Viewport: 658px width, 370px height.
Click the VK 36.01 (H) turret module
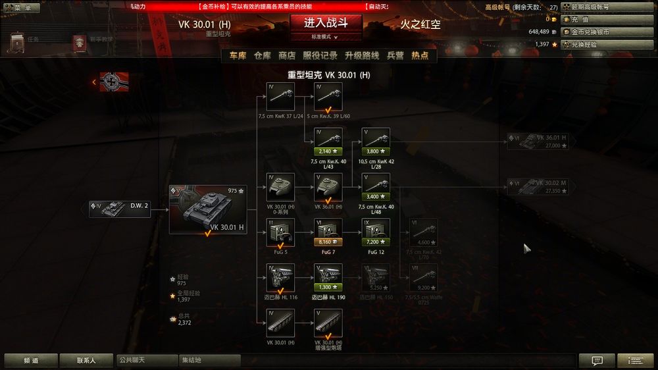[x=328, y=188]
